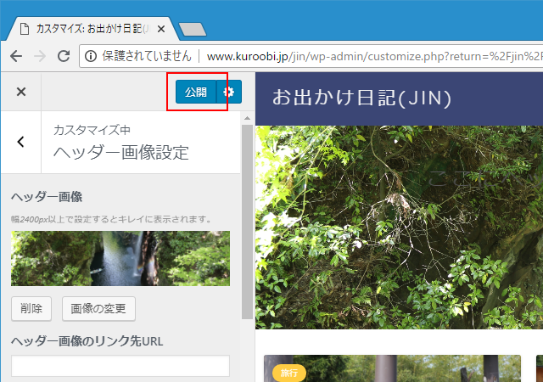Close the カスタマイズ browser tab
Image resolution: width=543 pixels, height=382 pixels.
(161, 29)
